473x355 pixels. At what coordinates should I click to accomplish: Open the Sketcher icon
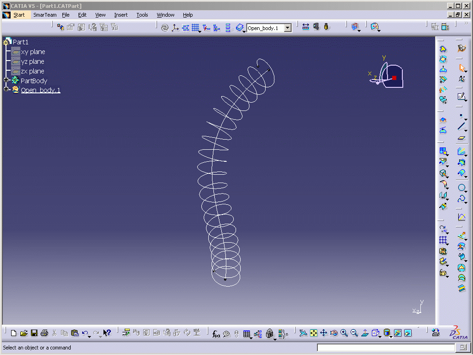(x=461, y=96)
